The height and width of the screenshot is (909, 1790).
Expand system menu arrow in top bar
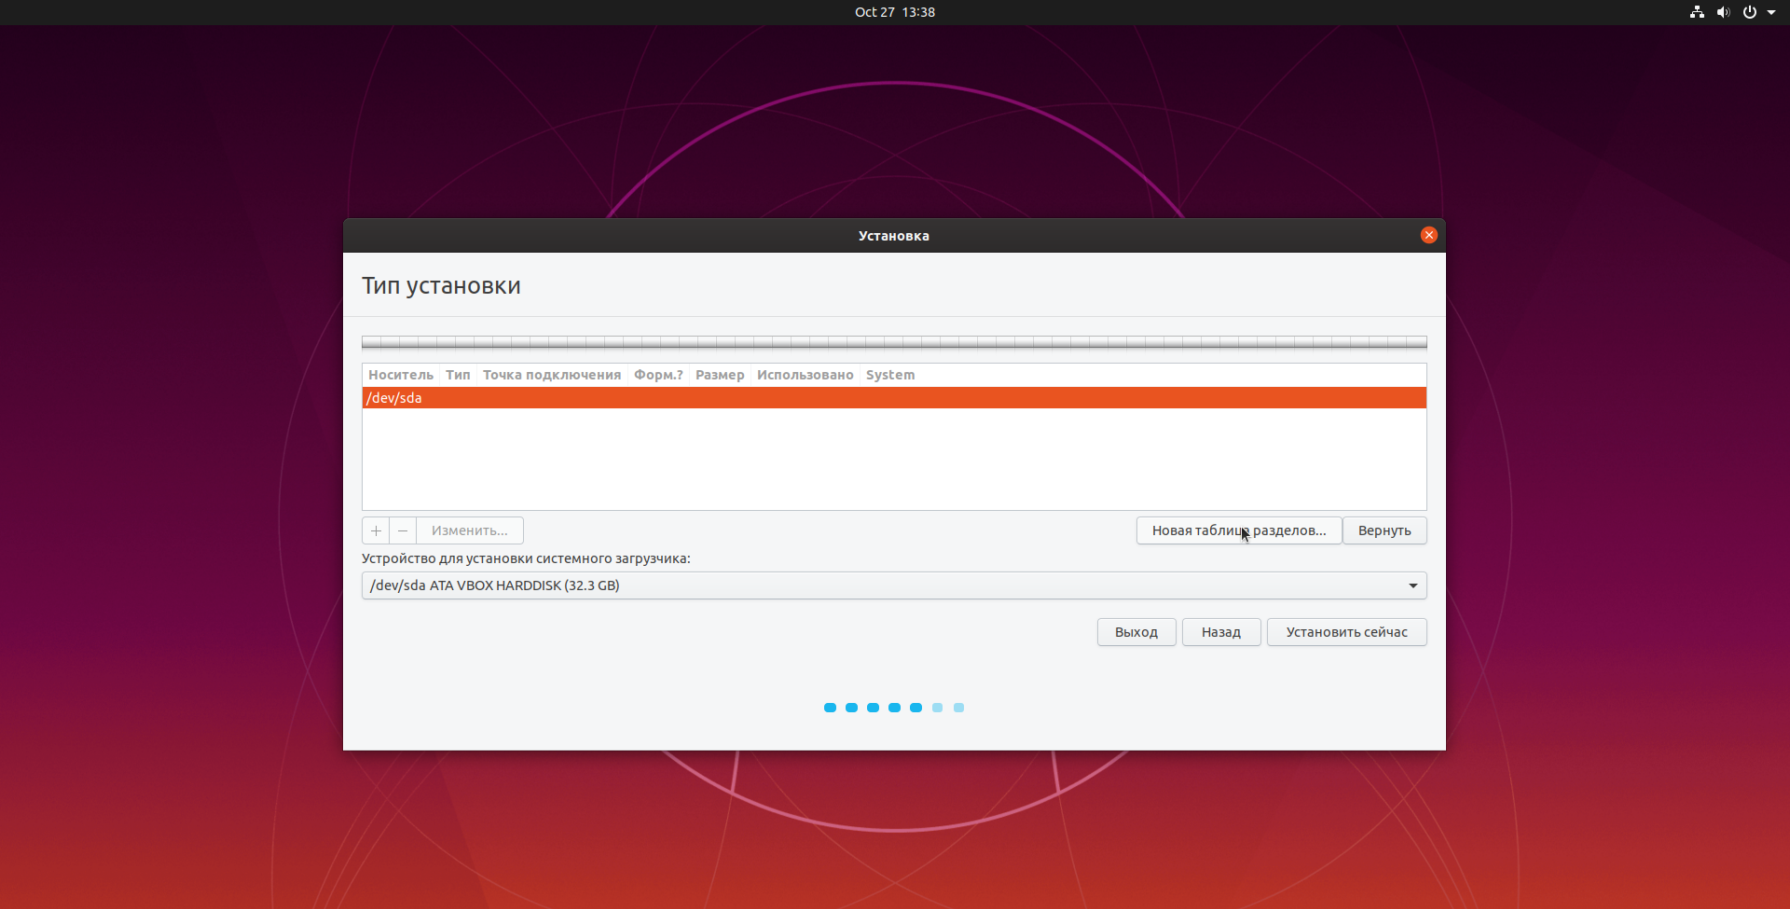click(x=1771, y=12)
